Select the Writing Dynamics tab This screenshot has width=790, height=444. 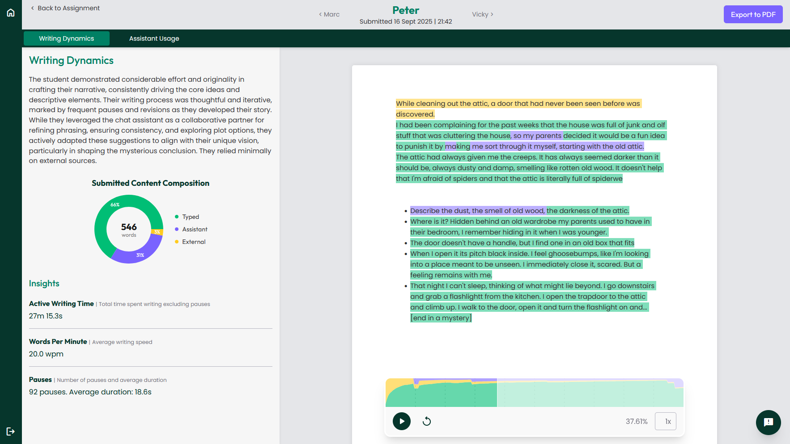click(x=67, y=38)
